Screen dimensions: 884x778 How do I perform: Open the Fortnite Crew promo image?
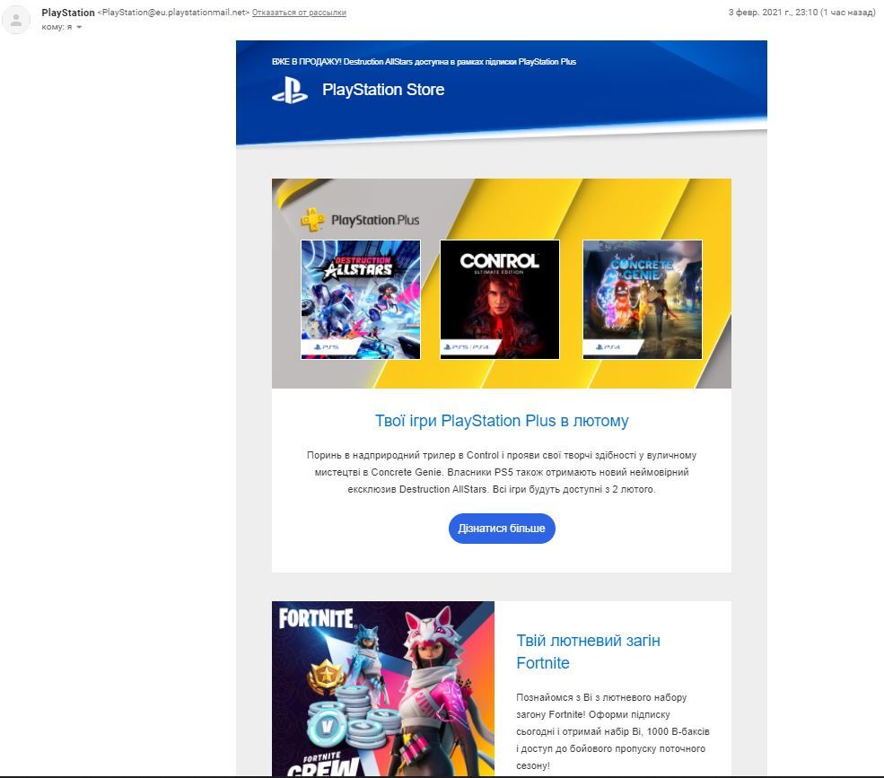[x=383, y=688]
